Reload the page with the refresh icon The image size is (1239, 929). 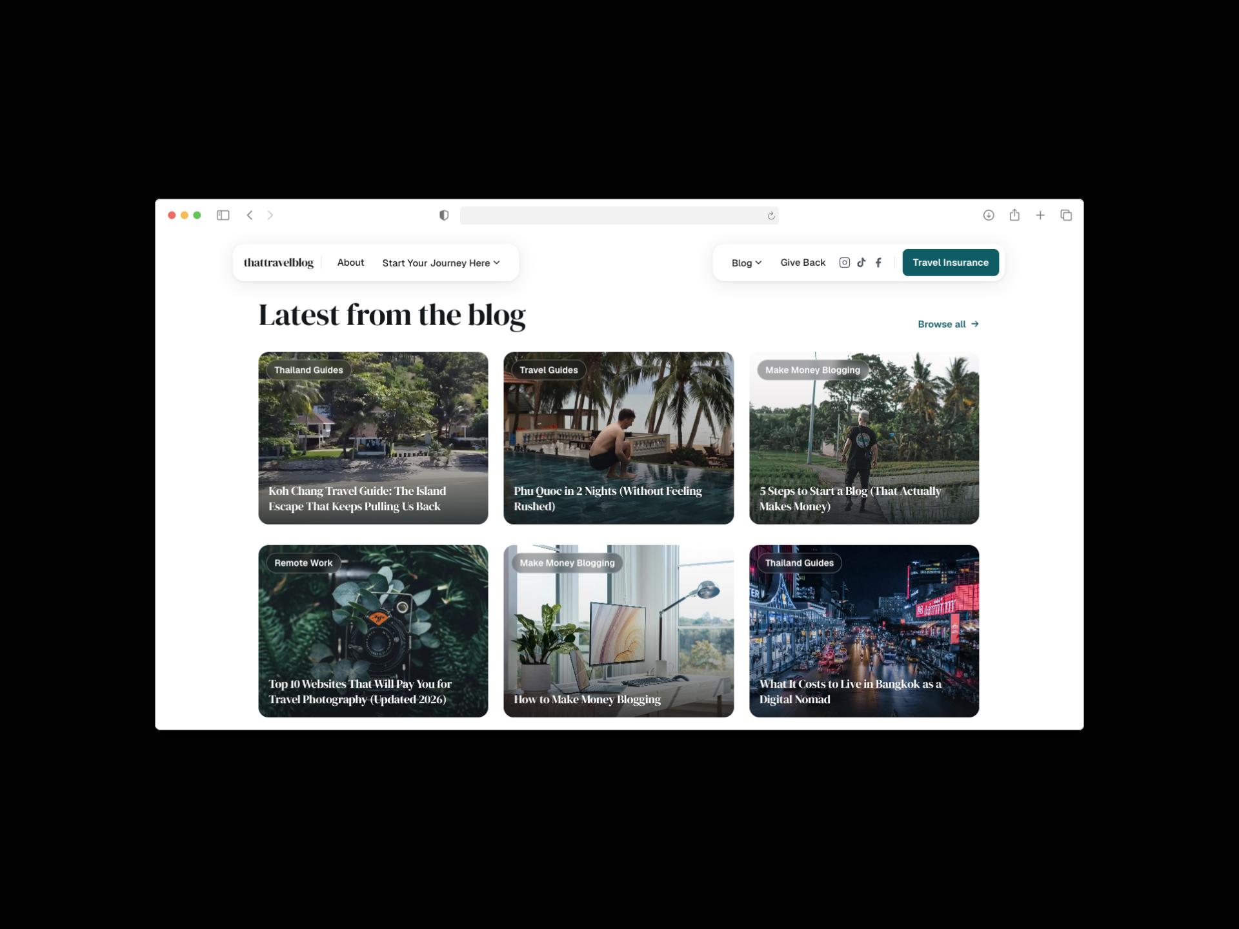click(x=771, y=215)
